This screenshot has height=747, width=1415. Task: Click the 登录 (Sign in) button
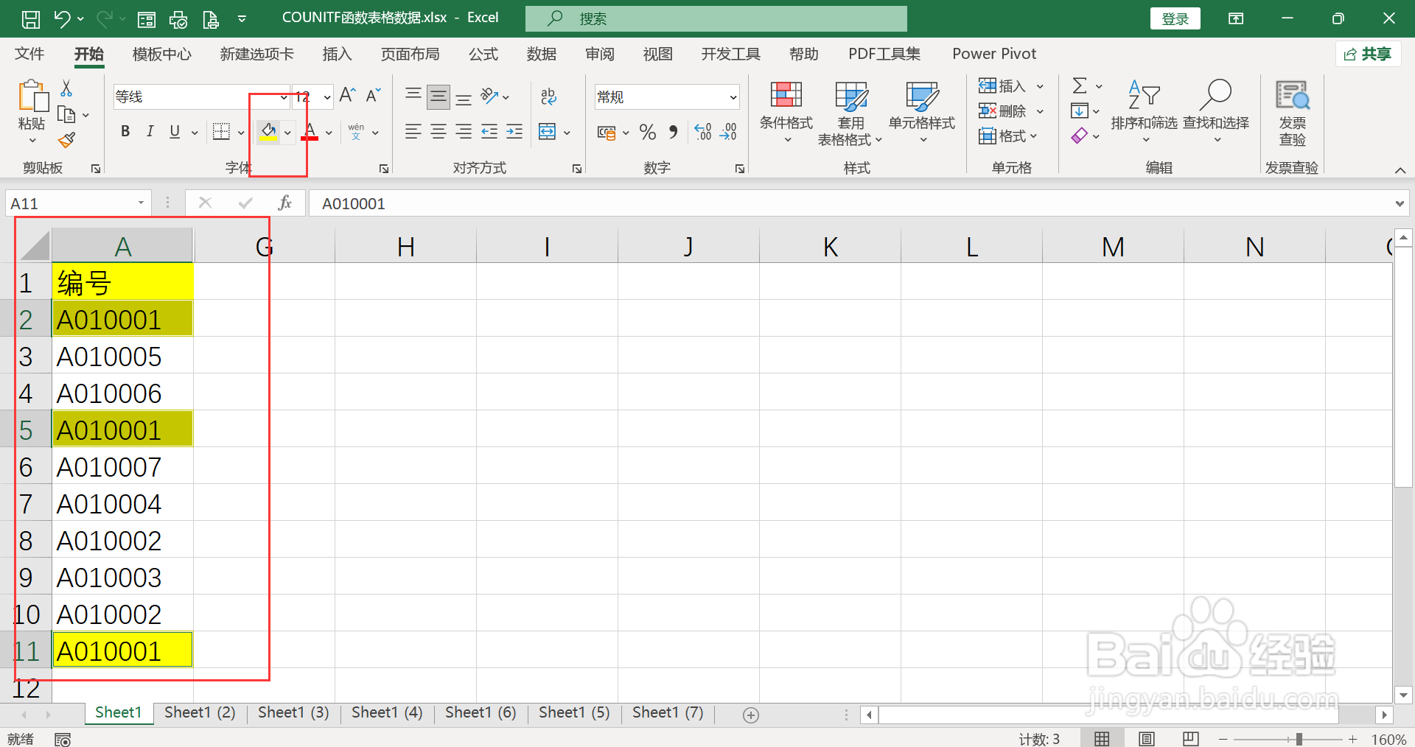click(1175, 18)
